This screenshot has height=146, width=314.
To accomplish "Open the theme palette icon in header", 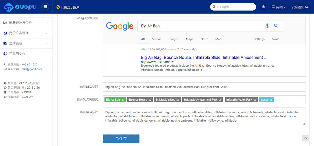I will tap(264, 7).
